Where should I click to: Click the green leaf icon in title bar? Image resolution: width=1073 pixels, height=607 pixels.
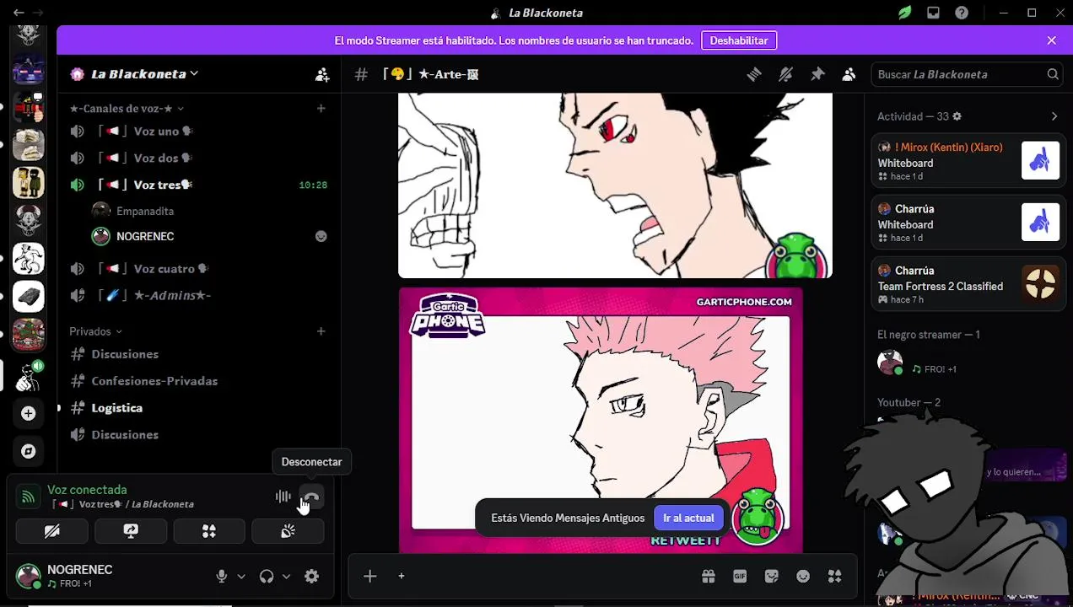click(905, 13)
